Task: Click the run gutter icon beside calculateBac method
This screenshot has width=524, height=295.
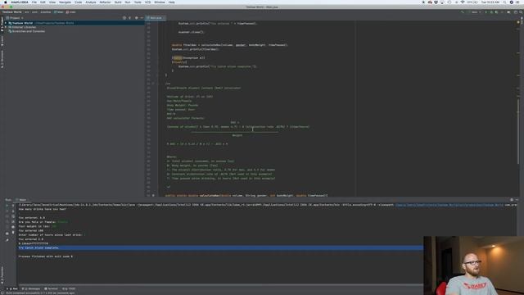Action: tap(153, 195)
